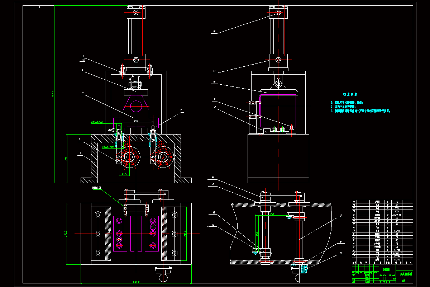430x287 pixels.
Task: Select balloon number 11 in the side view
Action: click(x=214, y=71)
